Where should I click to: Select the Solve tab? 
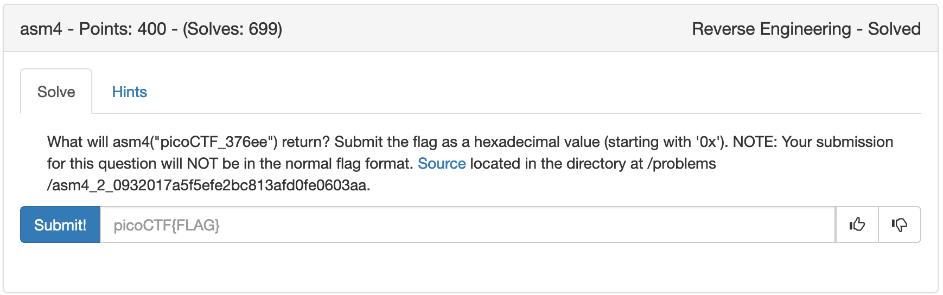[x=56, y=92]
